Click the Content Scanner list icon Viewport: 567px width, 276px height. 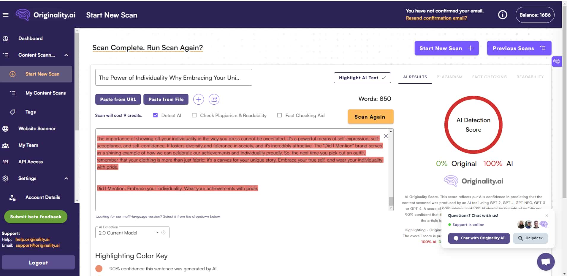coord(5,55)
